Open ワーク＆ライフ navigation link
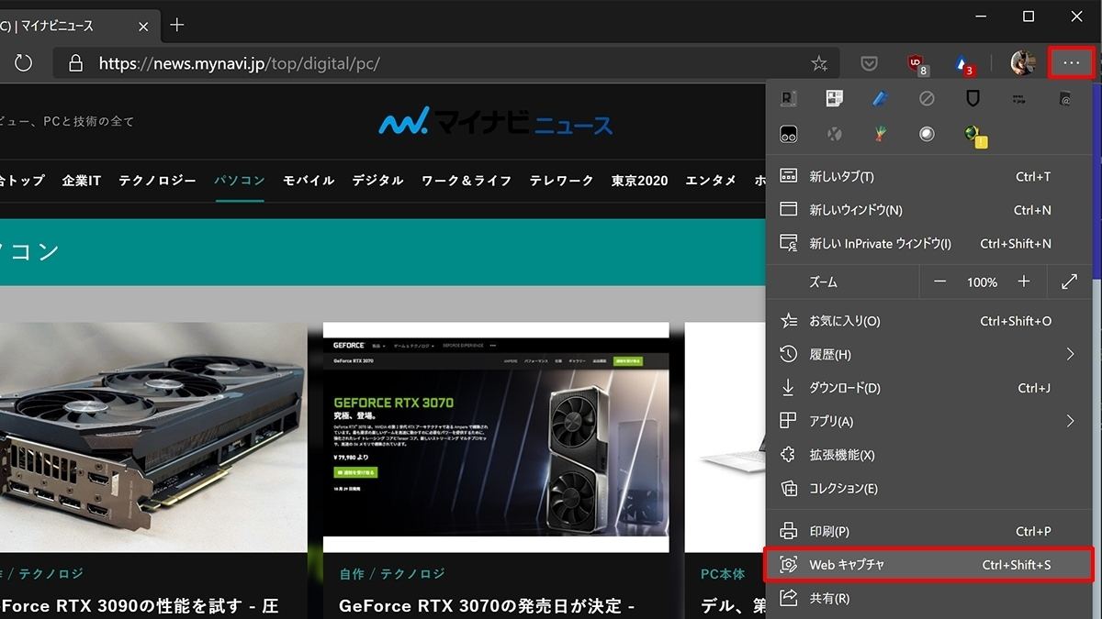 pos(467,181)
